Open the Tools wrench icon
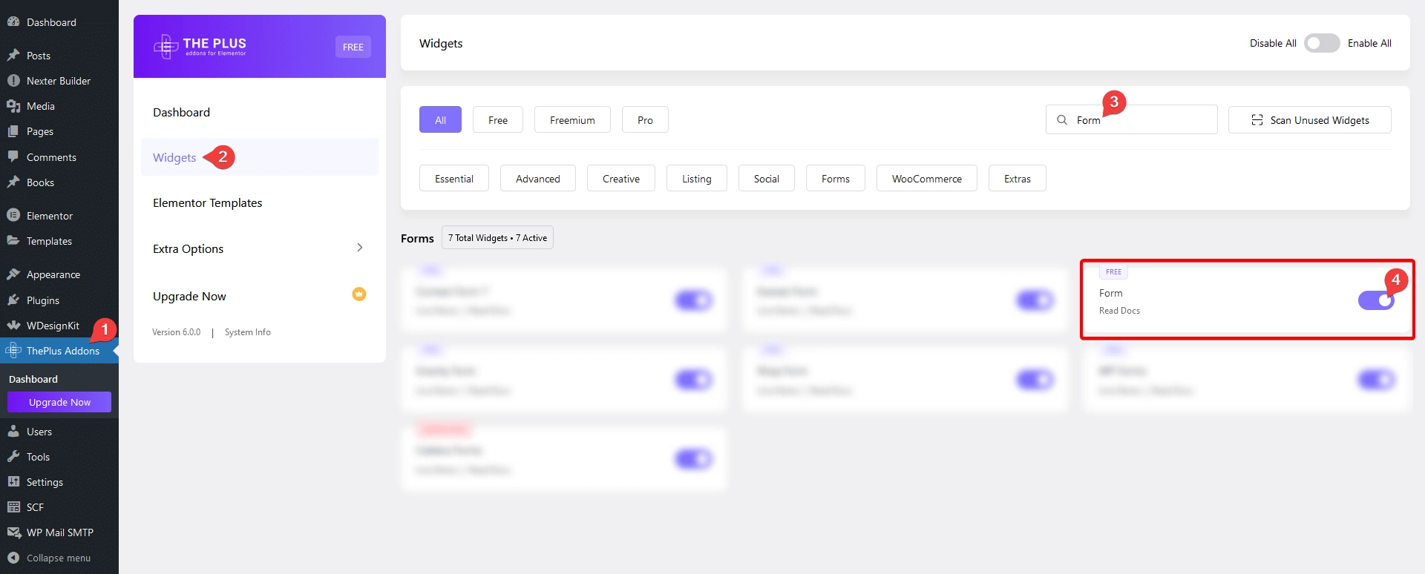The width and height of the screenshot is (1425, 574). click(13, 457)
